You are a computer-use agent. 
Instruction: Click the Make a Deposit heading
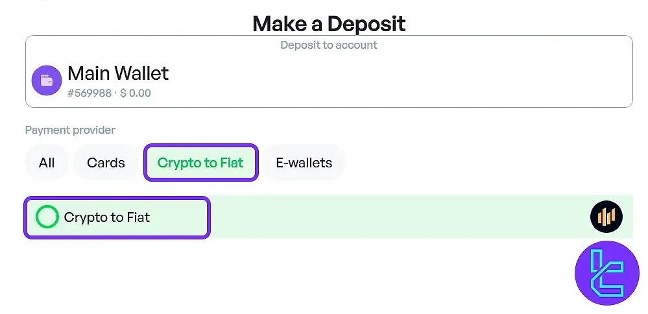pos(329,24)
